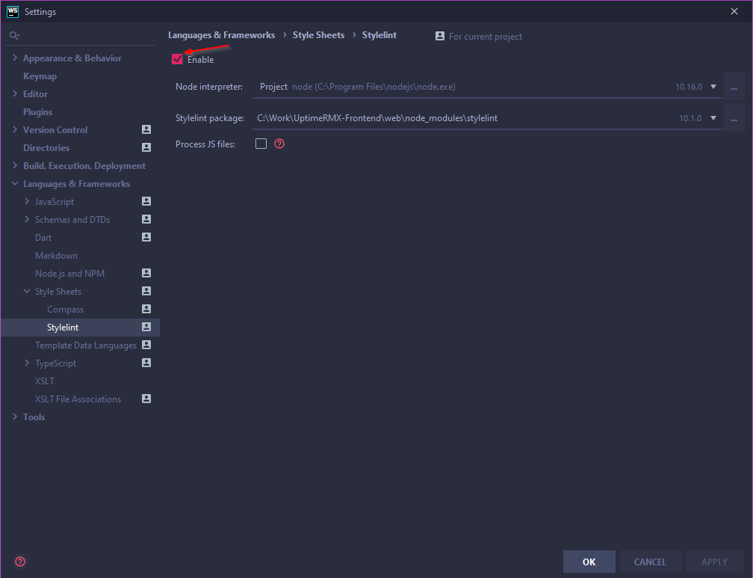
Task: Click the OK button
Action: point(589,562)
